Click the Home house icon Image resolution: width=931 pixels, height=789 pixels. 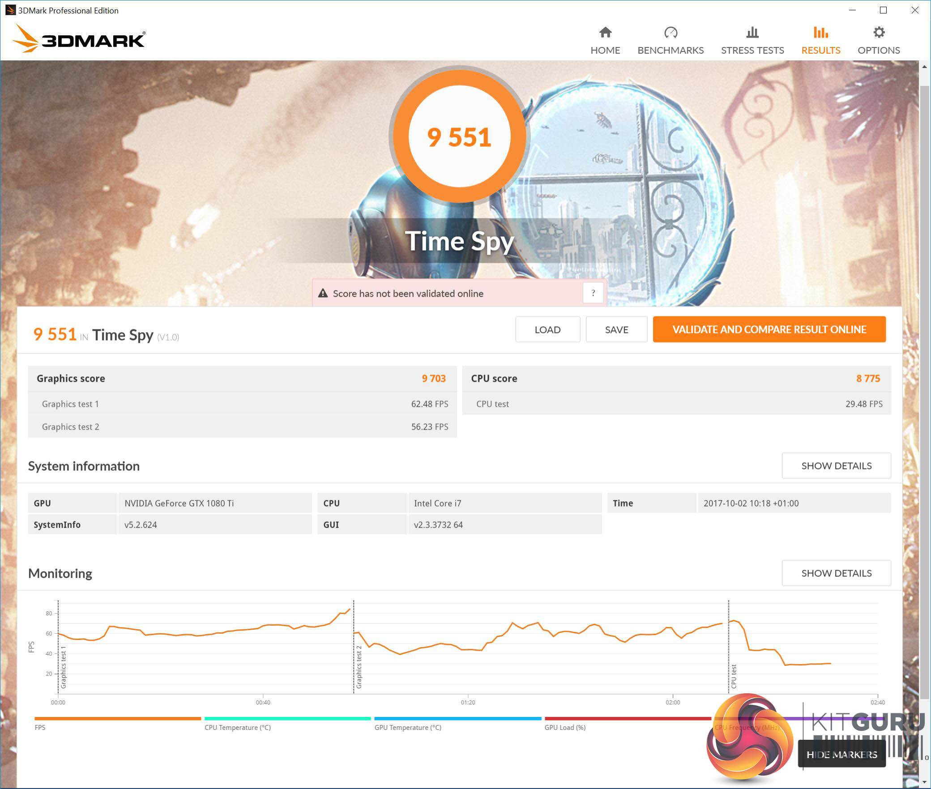(605, 32)
